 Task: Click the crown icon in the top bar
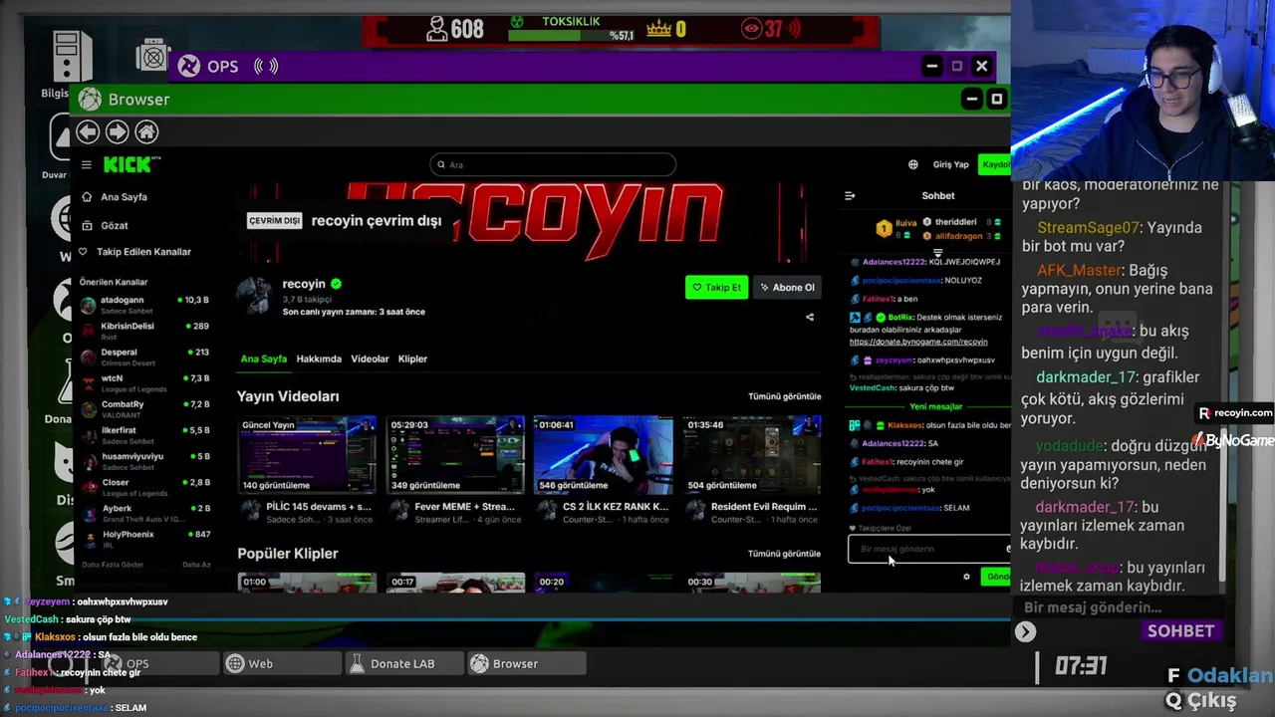click(x=658, y=30)
